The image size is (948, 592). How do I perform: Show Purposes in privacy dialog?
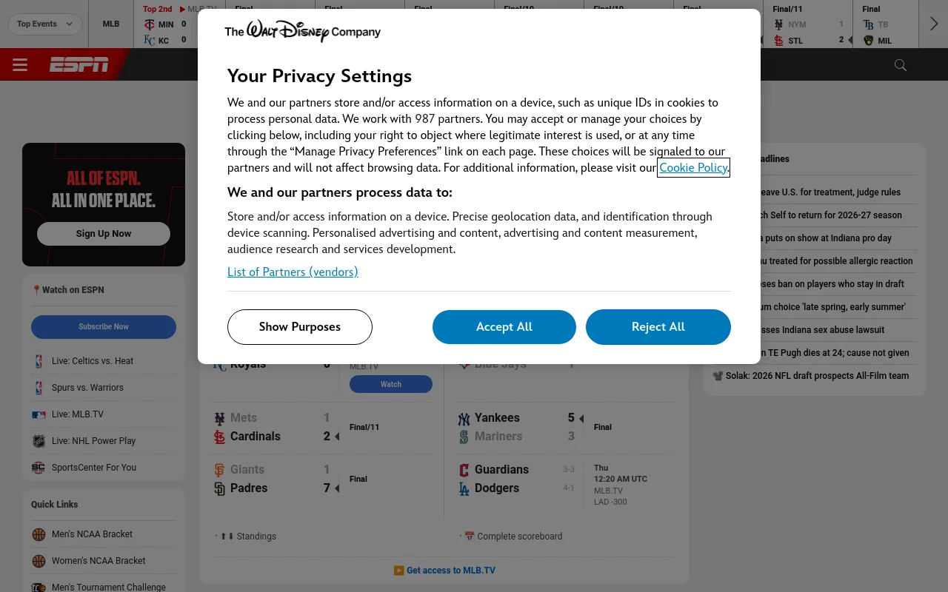pos(299,327)
